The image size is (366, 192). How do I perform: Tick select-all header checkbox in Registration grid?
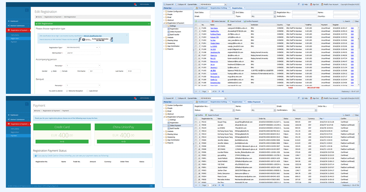pyautogui.click(x=196, y=25)
